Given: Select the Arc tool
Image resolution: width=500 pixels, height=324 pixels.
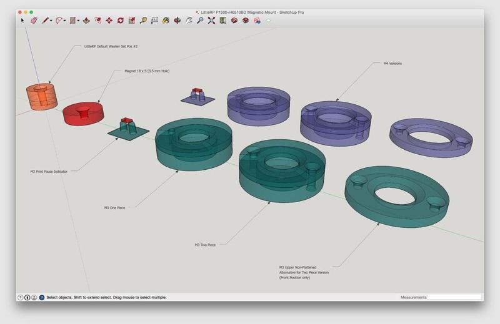Looking at the screenshot, I should (59, 21).
